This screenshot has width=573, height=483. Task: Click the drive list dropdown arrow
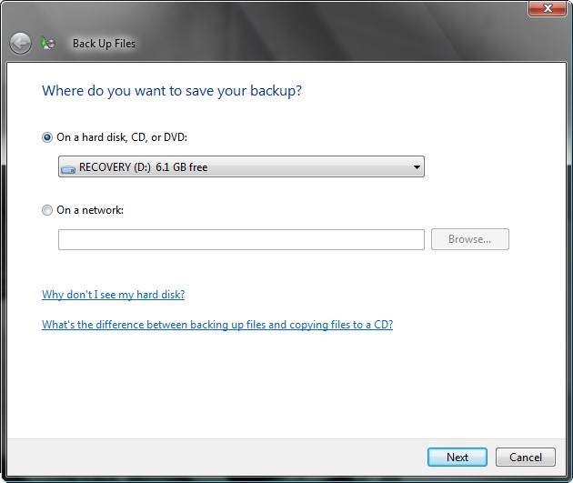[x=416, y=167]
